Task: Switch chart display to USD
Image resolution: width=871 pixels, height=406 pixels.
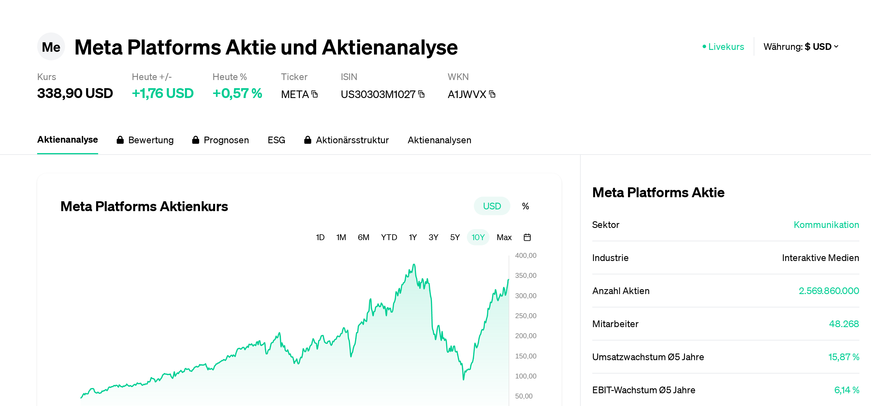Action: (x=492, y=206)
